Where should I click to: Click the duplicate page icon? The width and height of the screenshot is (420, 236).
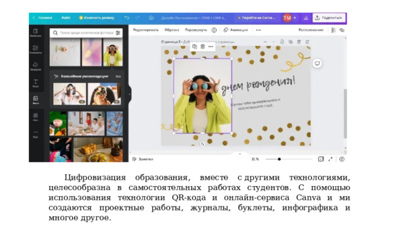click(x=291, y=42)
